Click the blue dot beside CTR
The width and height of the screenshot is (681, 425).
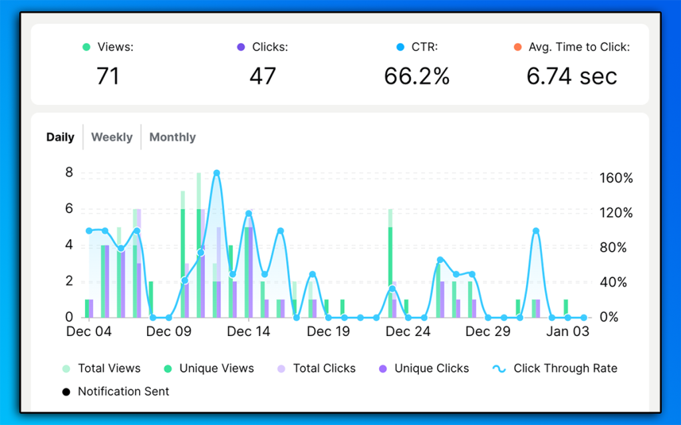coord(400,47)
